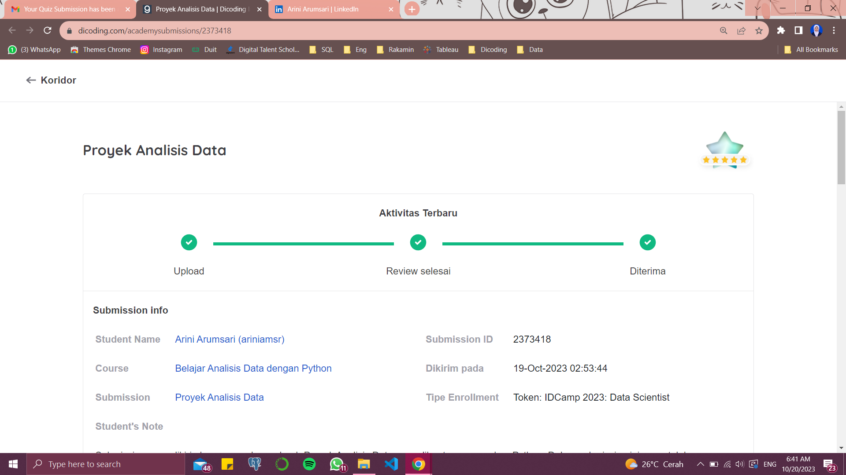The image size is (846, 475).
Task: Open the All Bookmarks folder
Action: pyautogui.click(x=811, y=50)
